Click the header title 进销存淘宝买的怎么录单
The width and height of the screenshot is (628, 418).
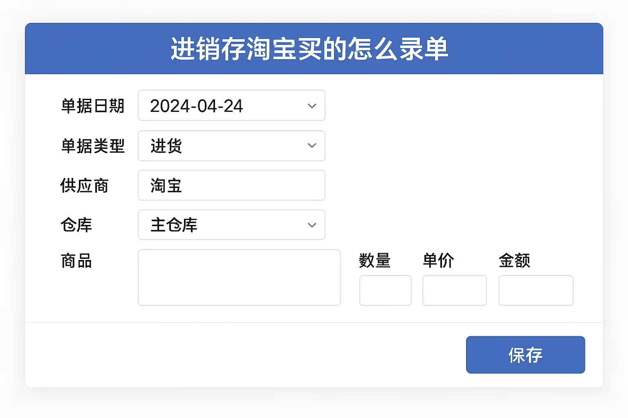pos(310,49)
